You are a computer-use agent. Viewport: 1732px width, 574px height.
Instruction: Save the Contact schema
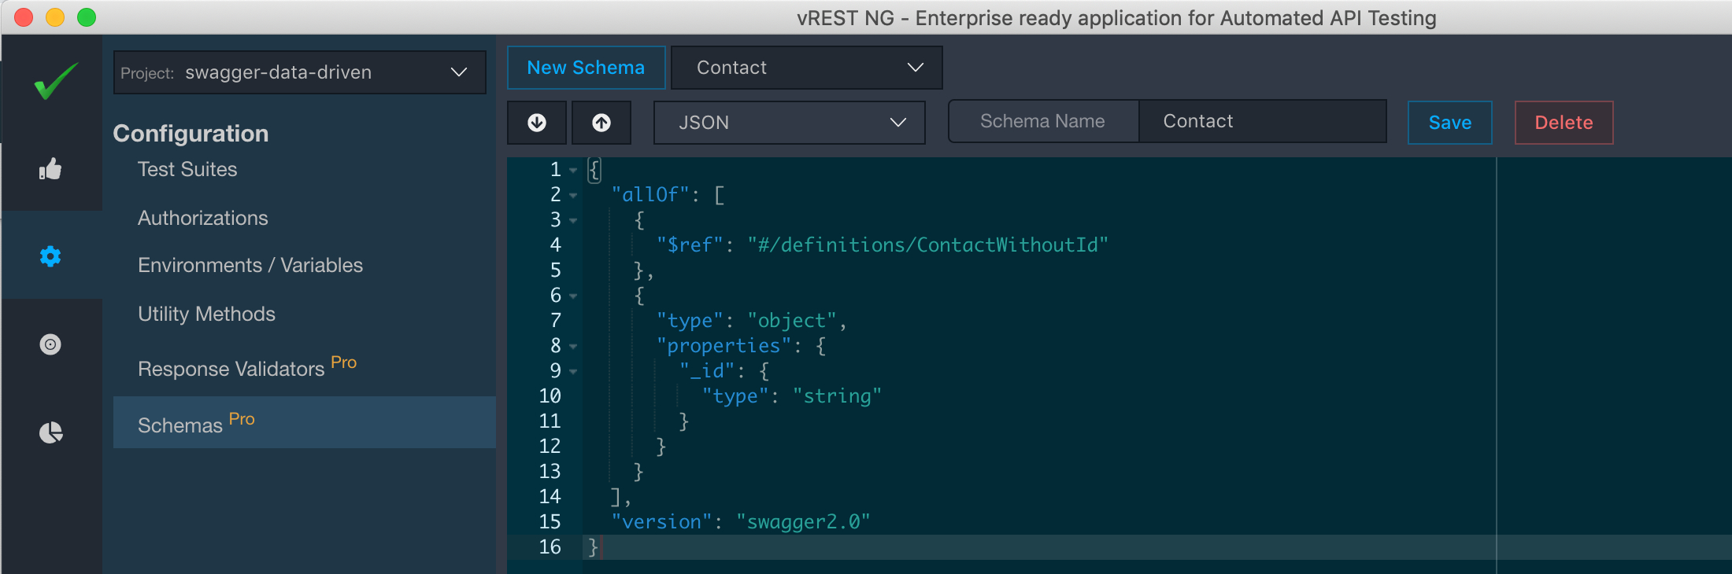click(x=1449, y=123)
